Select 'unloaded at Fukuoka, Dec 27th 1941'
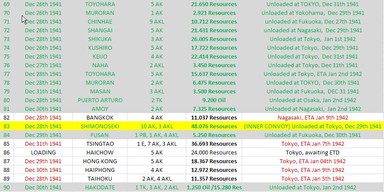 pos(313,21)
